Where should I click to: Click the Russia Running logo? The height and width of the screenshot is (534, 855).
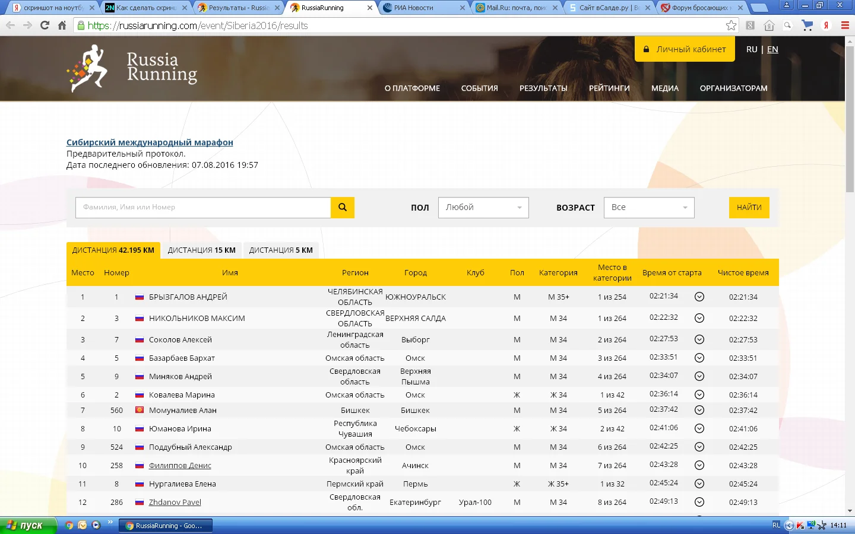point(132,68)
